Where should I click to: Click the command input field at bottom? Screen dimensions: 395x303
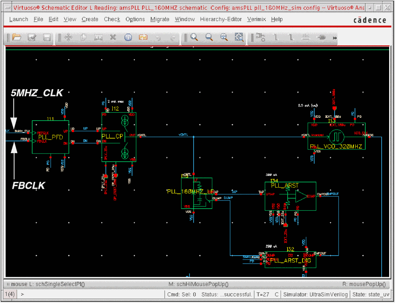point(90,294)
